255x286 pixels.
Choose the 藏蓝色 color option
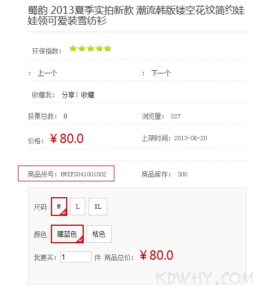(67, 234)
